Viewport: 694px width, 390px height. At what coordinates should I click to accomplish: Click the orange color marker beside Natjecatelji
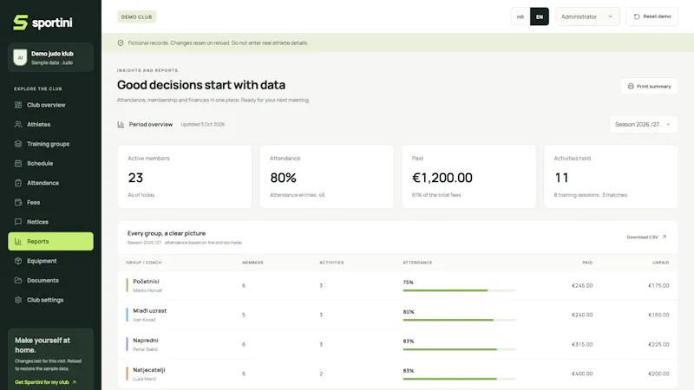pos(127,374)
